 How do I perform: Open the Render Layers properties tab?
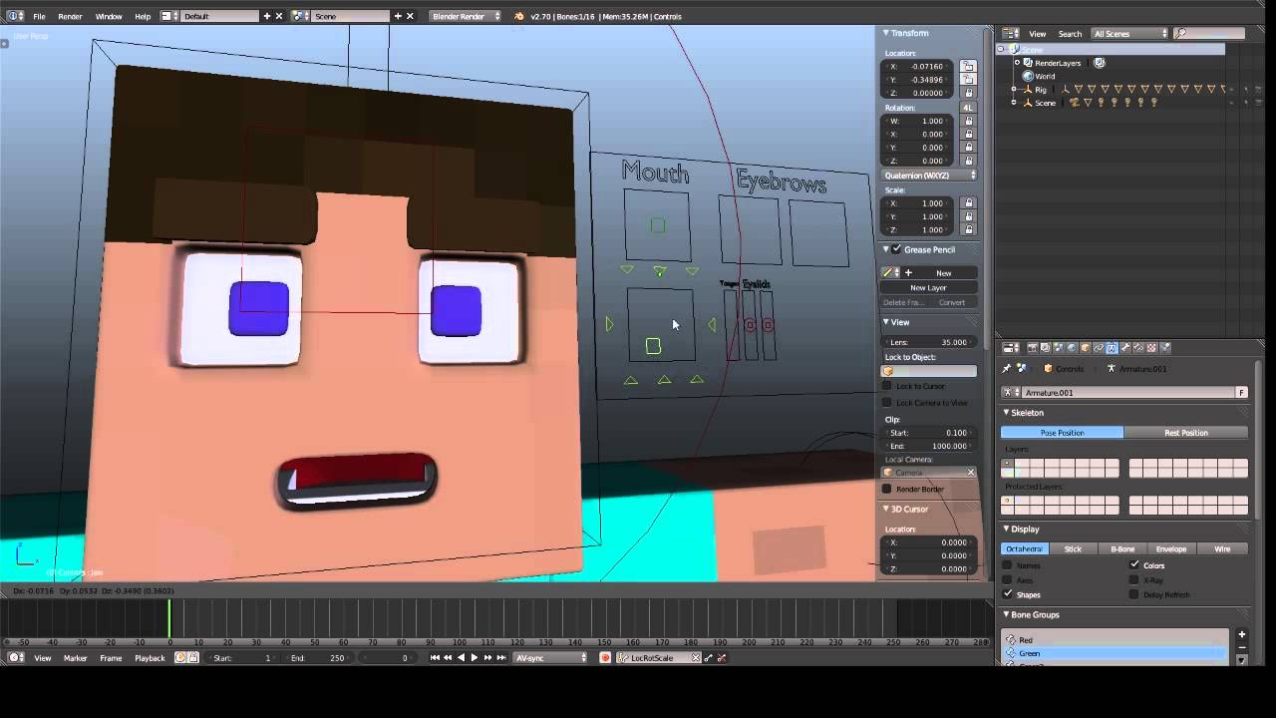(x=1045, y=348)
